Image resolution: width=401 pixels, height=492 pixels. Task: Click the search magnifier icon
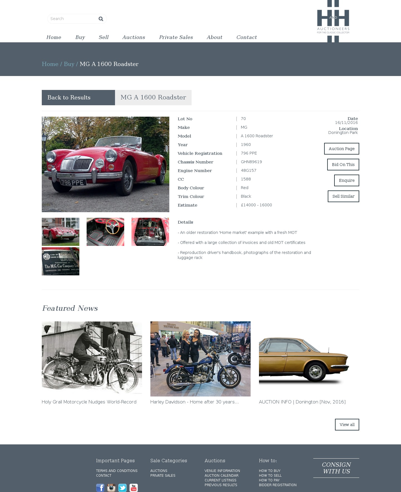[x=101, y=19]
